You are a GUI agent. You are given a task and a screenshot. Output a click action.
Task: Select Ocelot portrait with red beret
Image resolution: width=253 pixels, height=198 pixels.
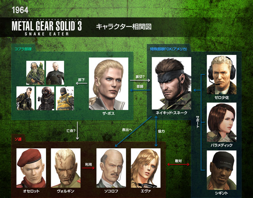(31, 168)
